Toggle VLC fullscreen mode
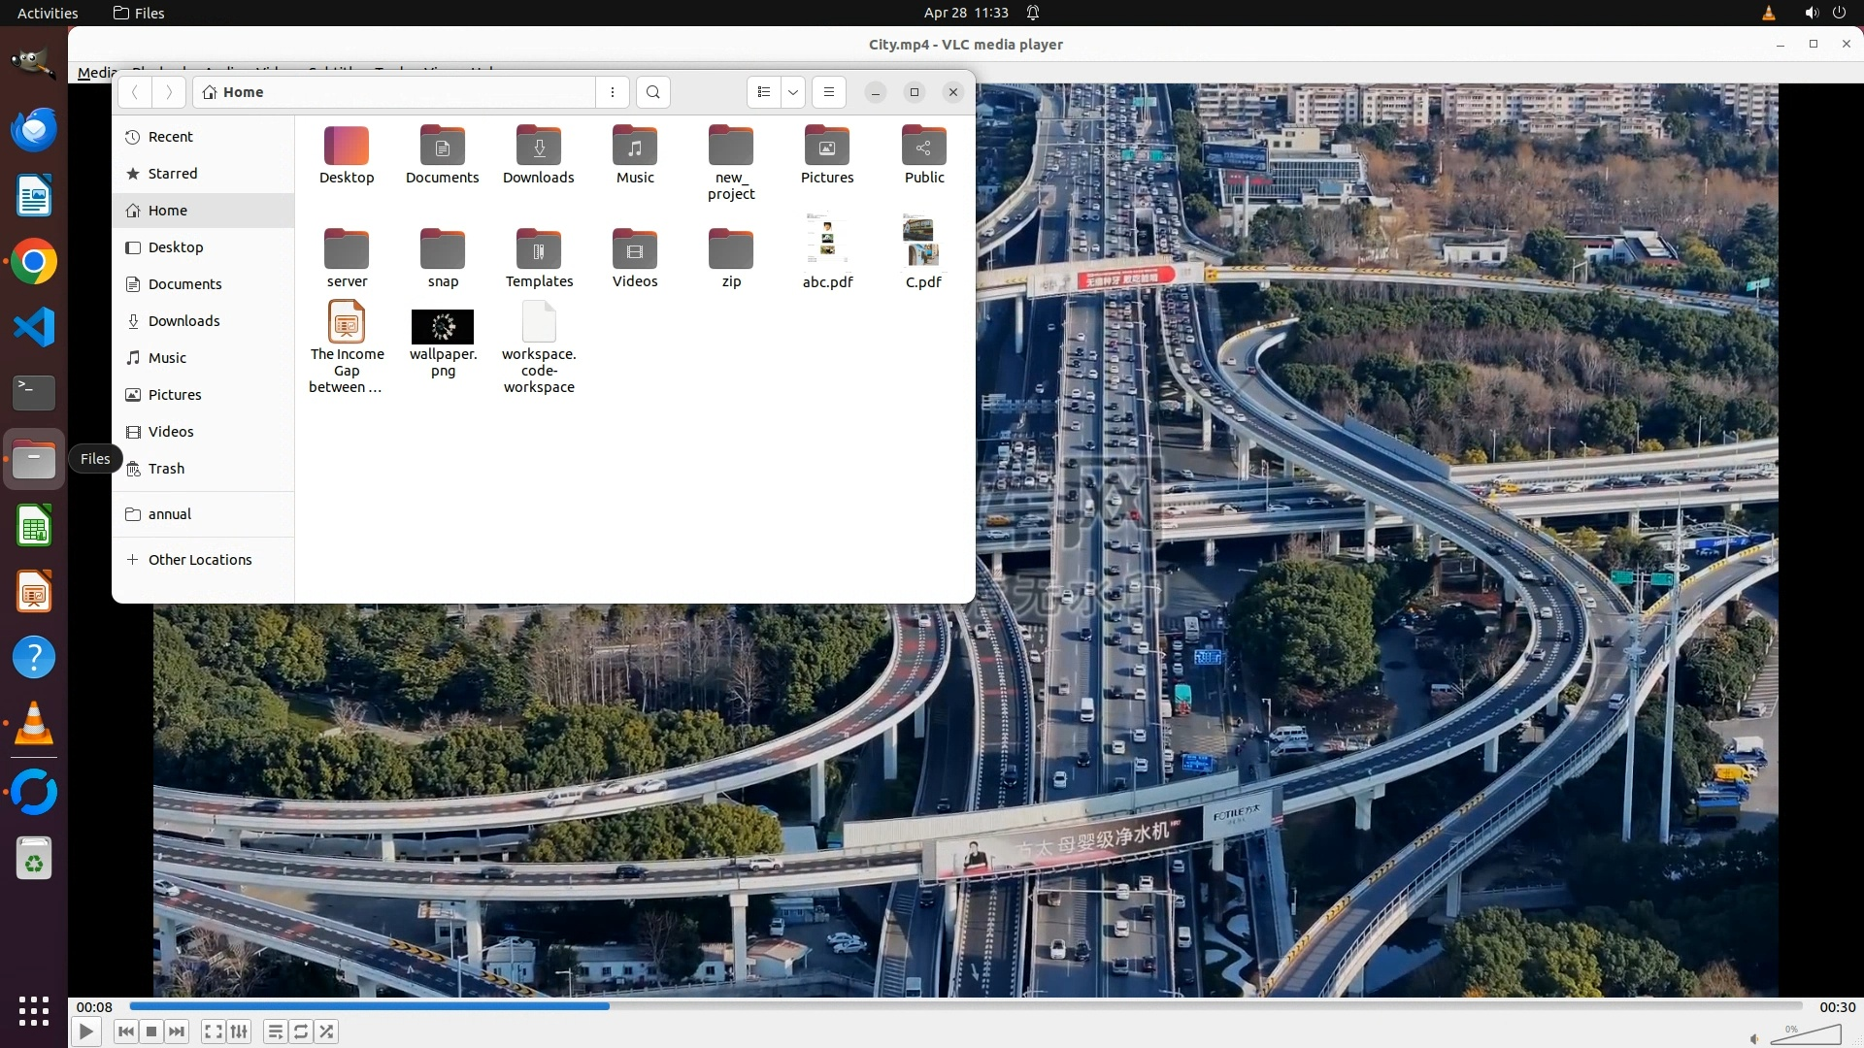This screenshot has height=1048, width=1864. click(x=214, y=1032)
